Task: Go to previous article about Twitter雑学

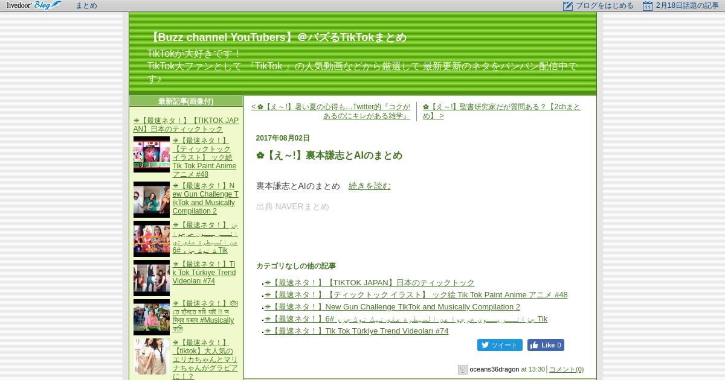Action: click(x=330, y=111)
